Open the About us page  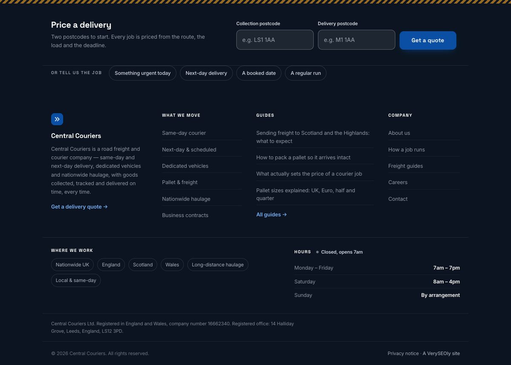[399, 133]
